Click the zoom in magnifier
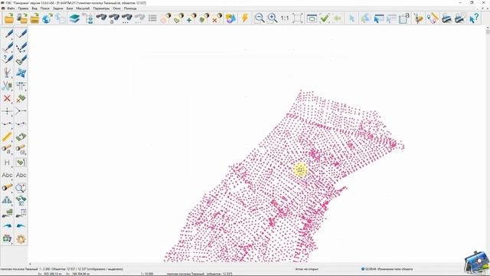Screen dimensions: 490x276 (x=273, y=18)
